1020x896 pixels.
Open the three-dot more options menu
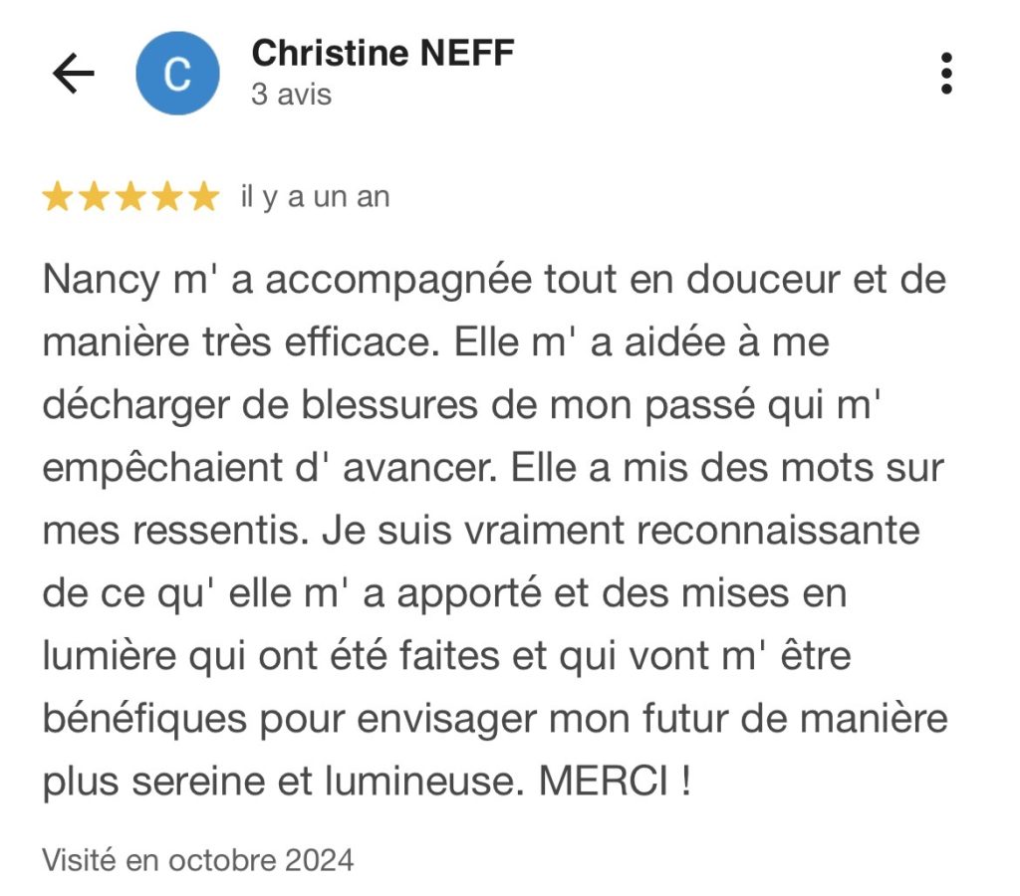coord(945,74)
